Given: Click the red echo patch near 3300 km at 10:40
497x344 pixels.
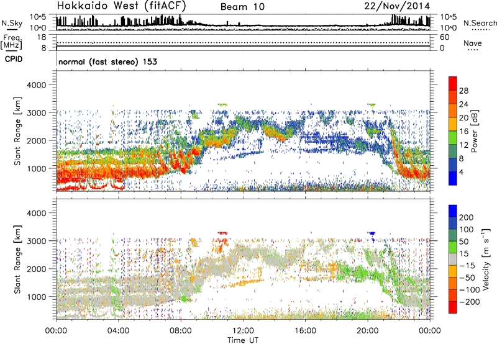Looking at the screenshot, I should (x=223, y=233).
